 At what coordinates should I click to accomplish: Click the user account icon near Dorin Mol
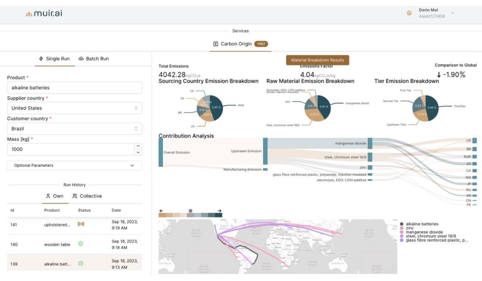pos(409,13)
